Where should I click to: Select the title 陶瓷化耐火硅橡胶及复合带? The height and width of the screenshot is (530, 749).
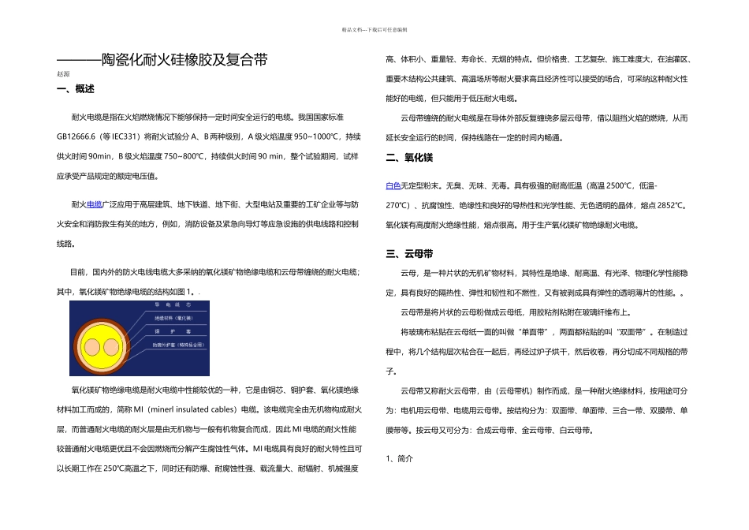pos(184,60)
